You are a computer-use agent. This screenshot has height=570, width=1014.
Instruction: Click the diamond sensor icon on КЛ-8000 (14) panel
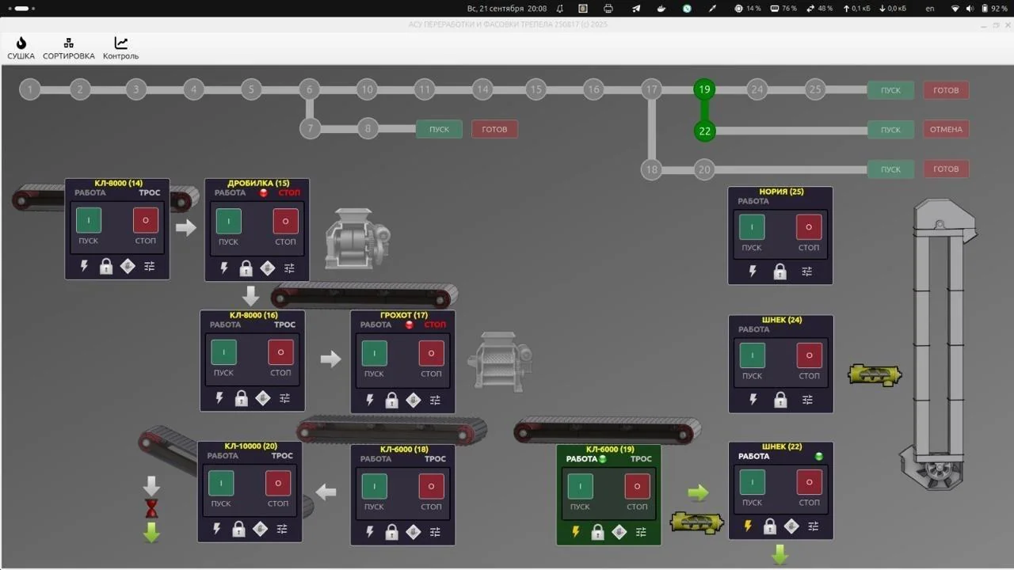[128, 266]
